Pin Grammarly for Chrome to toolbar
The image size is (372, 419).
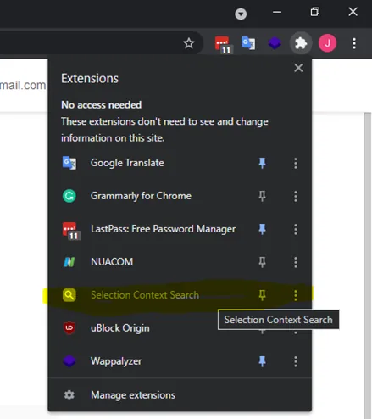pyautogui.click(x=262, y=196)
